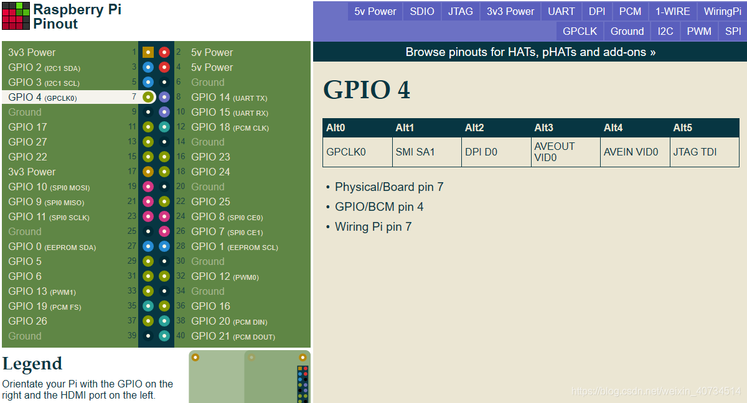Select GPIO 2 (I2C1 SDA) pin label
The image size is (747, 403).
[44, 67]
